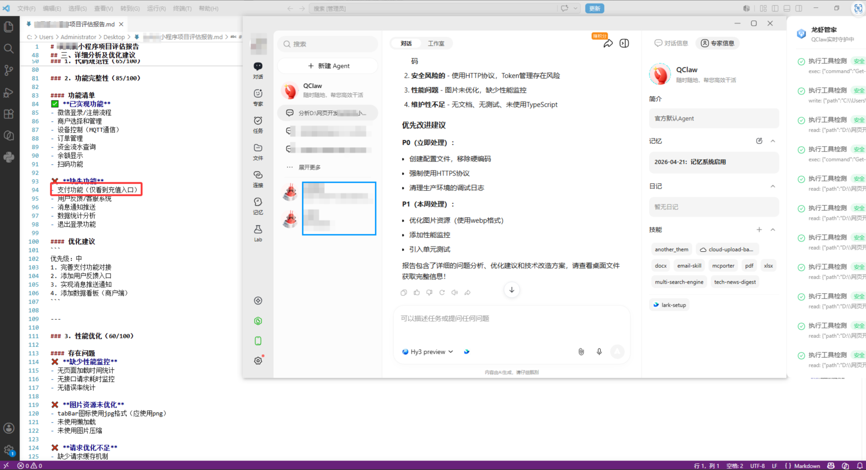Screen dimensions: 866x470
Task: Open the Hy3 preview model dropdown
Action: 428,351
